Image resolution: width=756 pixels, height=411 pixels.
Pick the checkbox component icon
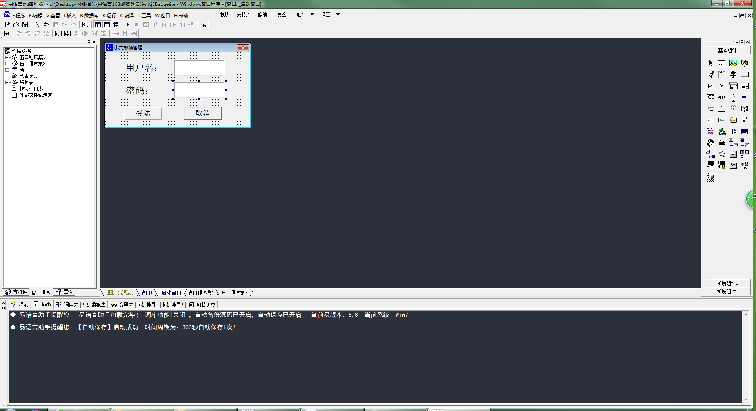711,86
